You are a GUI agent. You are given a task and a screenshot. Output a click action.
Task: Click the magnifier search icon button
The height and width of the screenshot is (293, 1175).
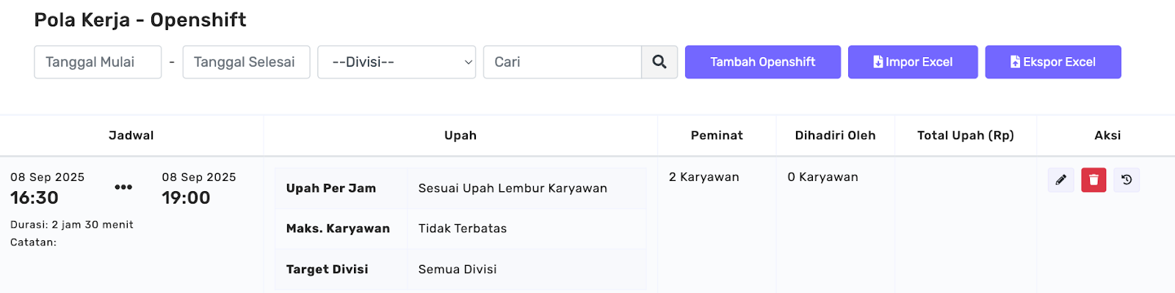[659, 62]
